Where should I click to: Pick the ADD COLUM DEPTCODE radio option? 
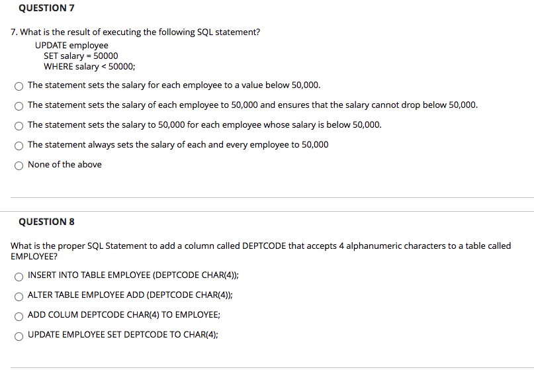click(x=19, y=316)
